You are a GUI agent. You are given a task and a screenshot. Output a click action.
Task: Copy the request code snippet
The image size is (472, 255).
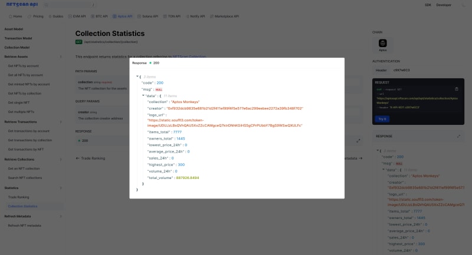pyautogui.click(x=456, y=89)
